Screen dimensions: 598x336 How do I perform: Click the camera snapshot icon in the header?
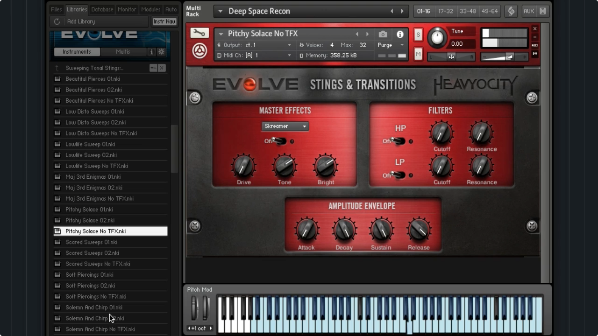click(383, 34)
